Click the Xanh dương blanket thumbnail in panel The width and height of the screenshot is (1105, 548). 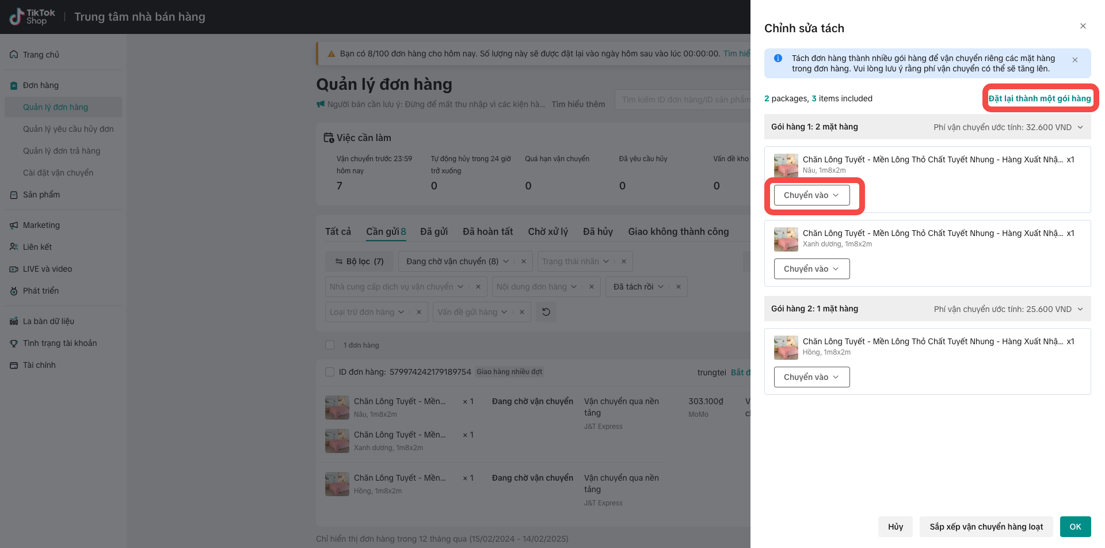[786, 239]
